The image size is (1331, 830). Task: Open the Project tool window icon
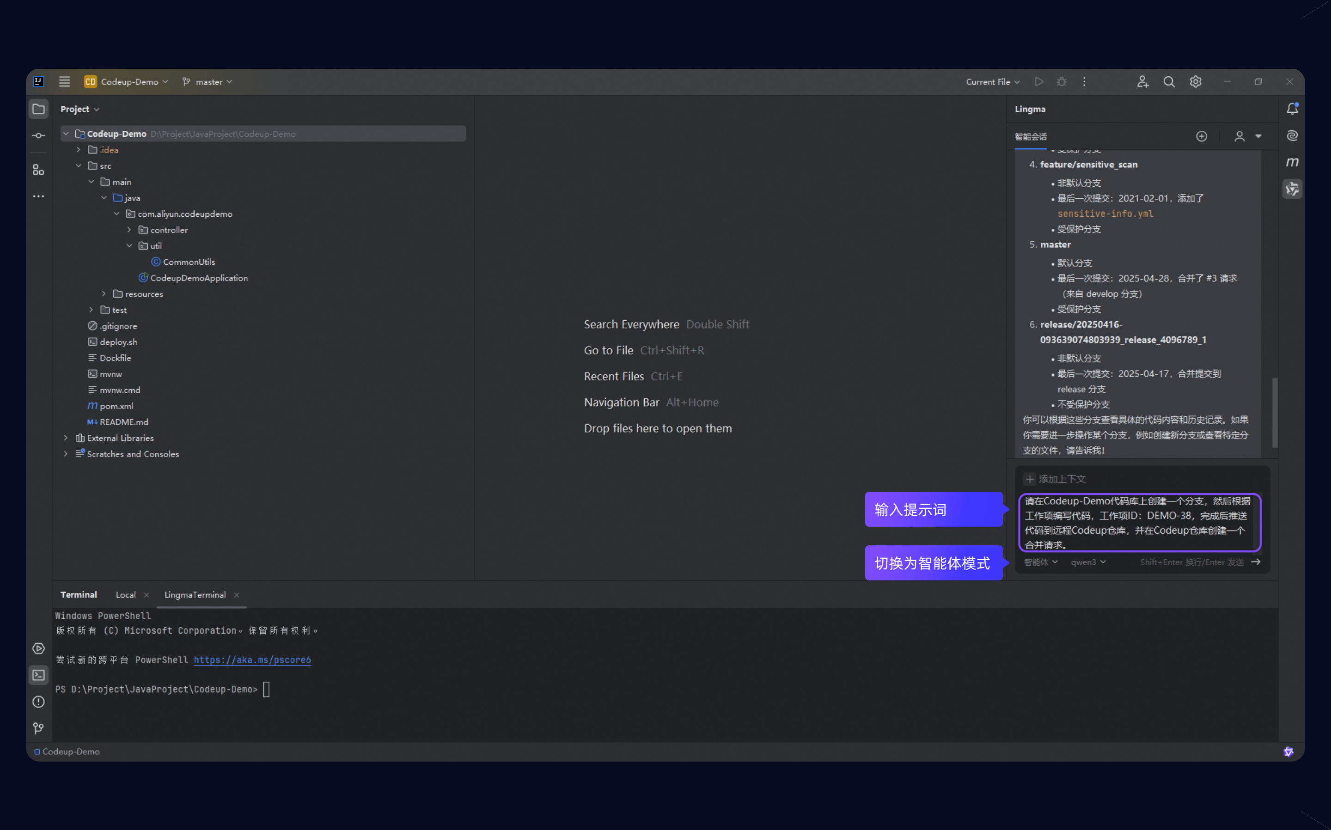[38, 109]
